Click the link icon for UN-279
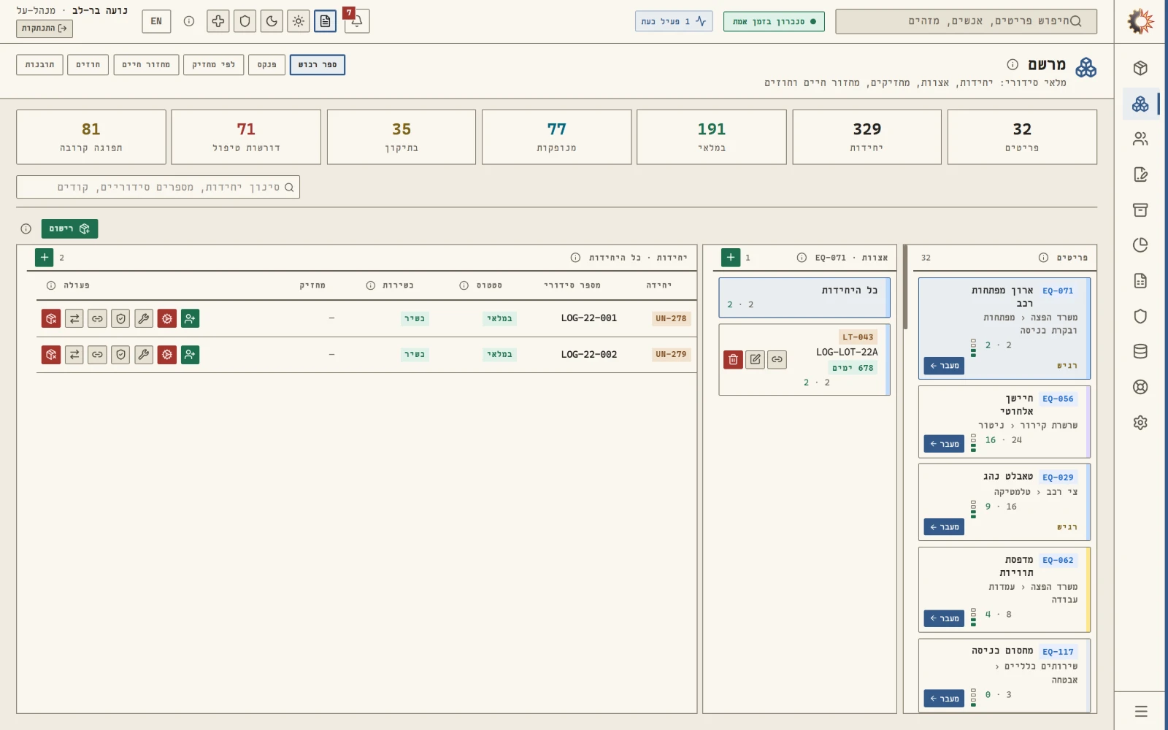This screenshot has height=730, width=1168. click(x=97, y=355)
